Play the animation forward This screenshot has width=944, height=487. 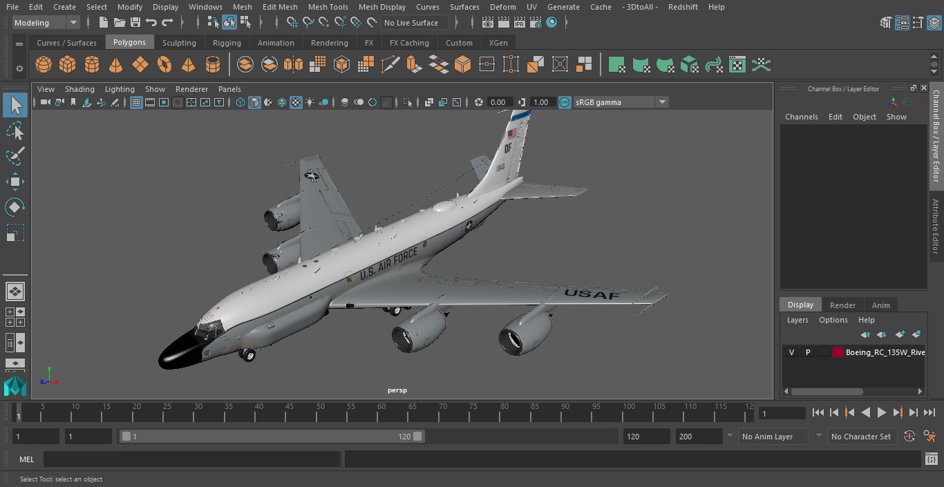pos(882,412)
